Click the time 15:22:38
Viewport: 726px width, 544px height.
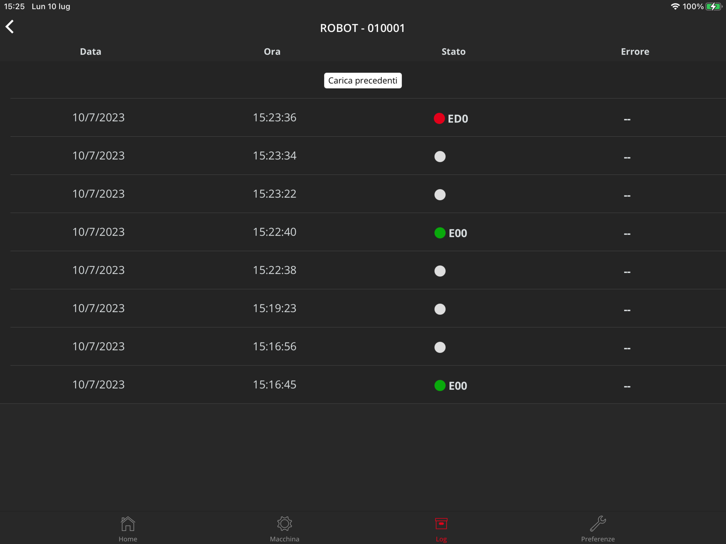coord(275,270)
